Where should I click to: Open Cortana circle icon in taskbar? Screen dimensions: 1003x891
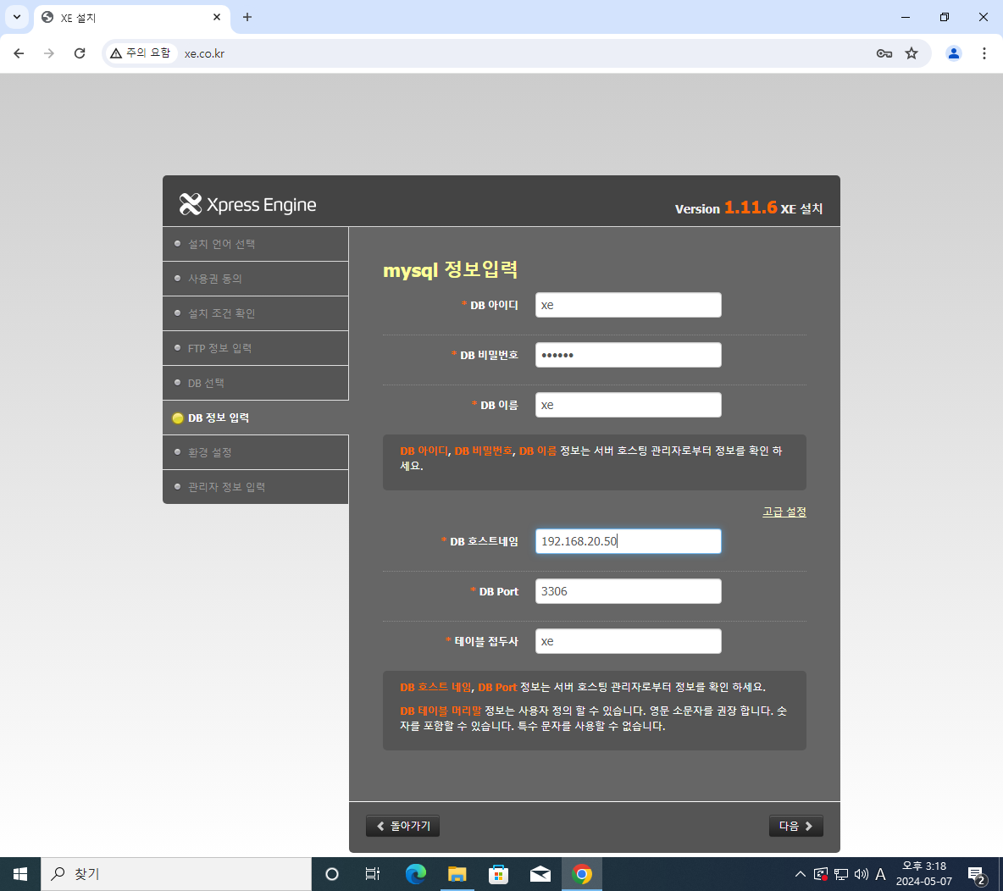pyautogui.click(x=331, y=874)
